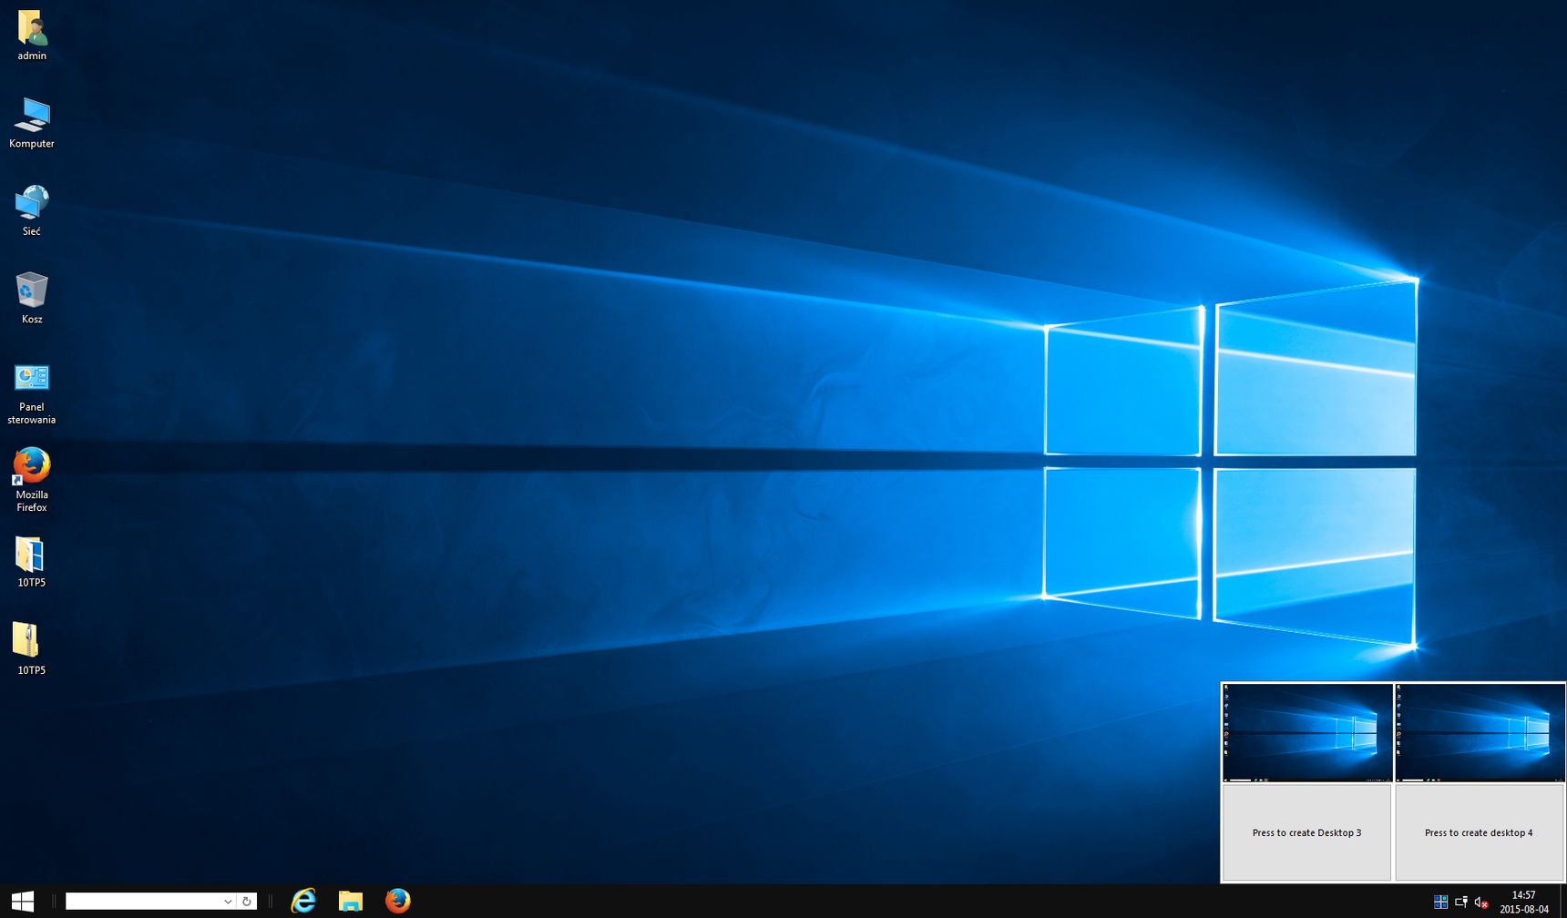Click the Show desktop strip after clock
Screen dimensions: 1567x918
click(1562, 902)
